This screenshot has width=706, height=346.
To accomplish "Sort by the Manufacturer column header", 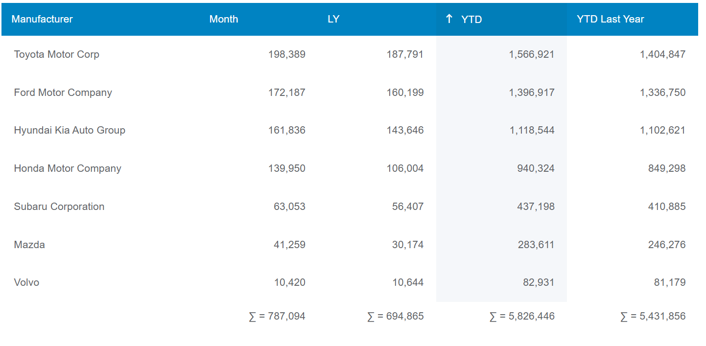I will [x=42, y=19].
